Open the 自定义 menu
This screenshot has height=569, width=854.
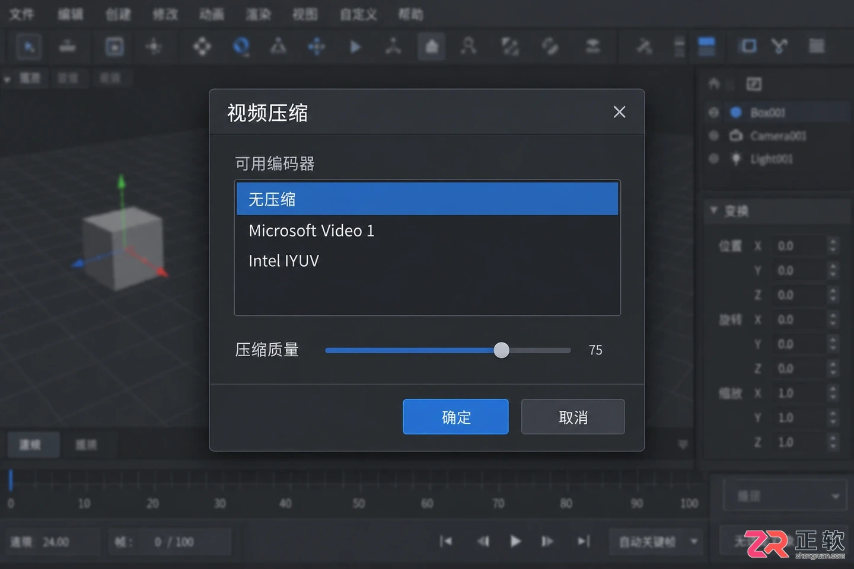pyautogui.click(x=358, y=14)
